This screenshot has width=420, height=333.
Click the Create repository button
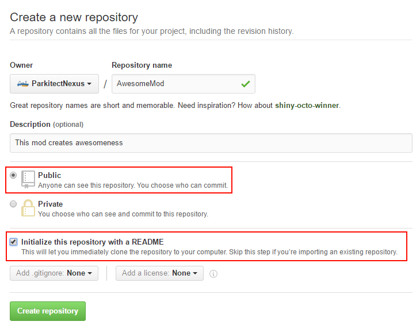tap(48, 311)
